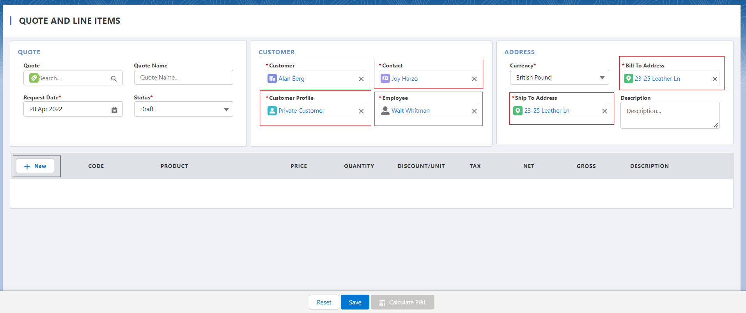The height and width of the screenshot is (313, 746).
Task: Clear the Bill To Address selection
Action: pos(715,79)
